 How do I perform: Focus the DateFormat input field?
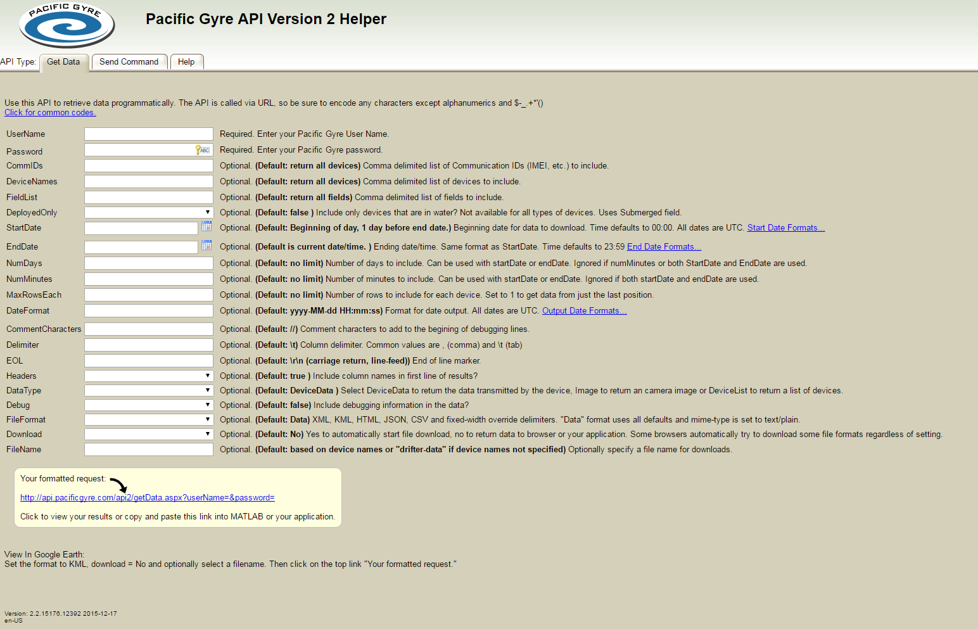coord(149,310)
